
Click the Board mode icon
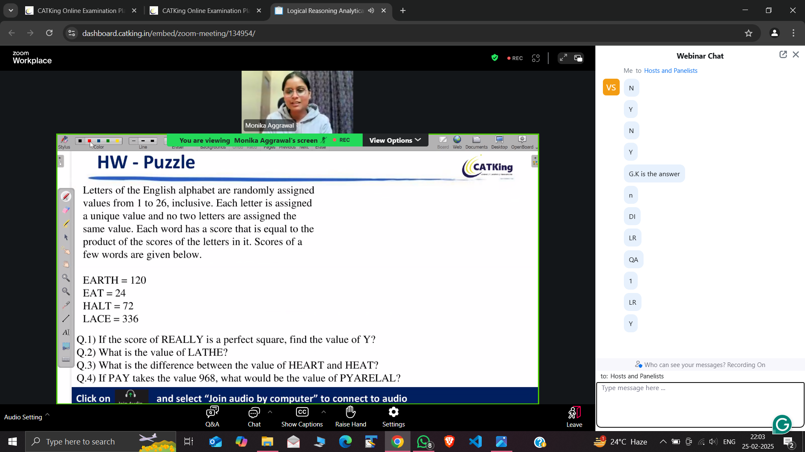point(443,142)
